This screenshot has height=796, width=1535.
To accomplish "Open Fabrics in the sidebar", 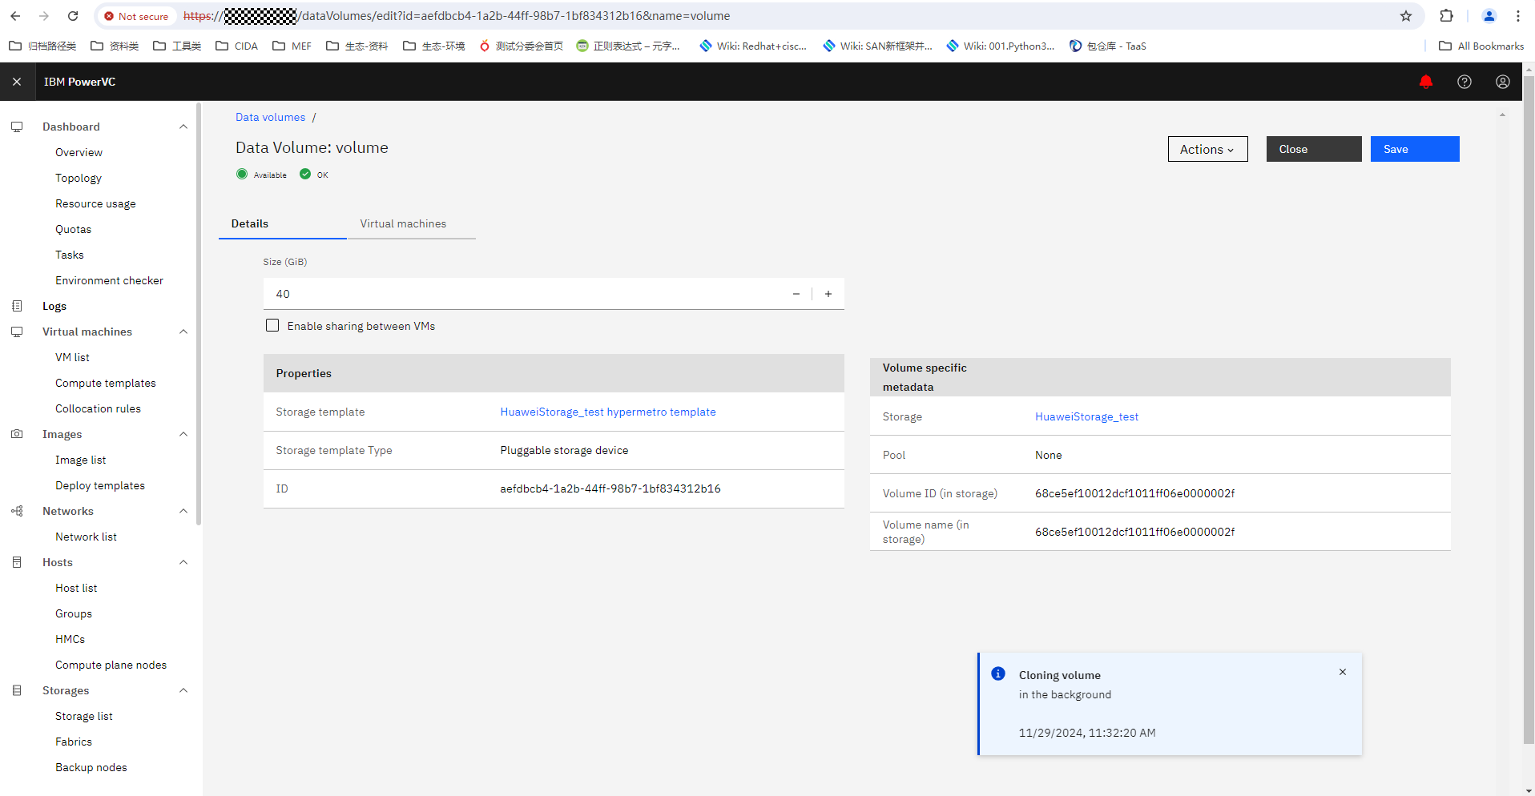I will tap(74, 742).
